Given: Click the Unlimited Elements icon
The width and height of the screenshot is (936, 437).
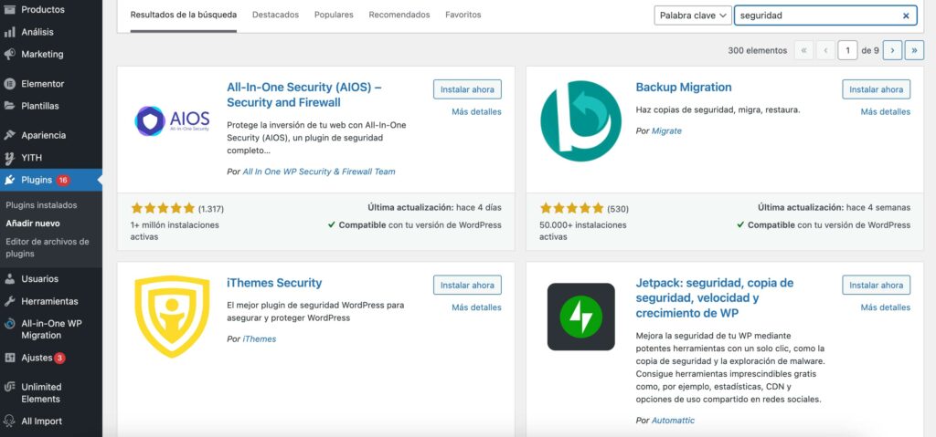Looking at the screenshot, I should point(9,387).
